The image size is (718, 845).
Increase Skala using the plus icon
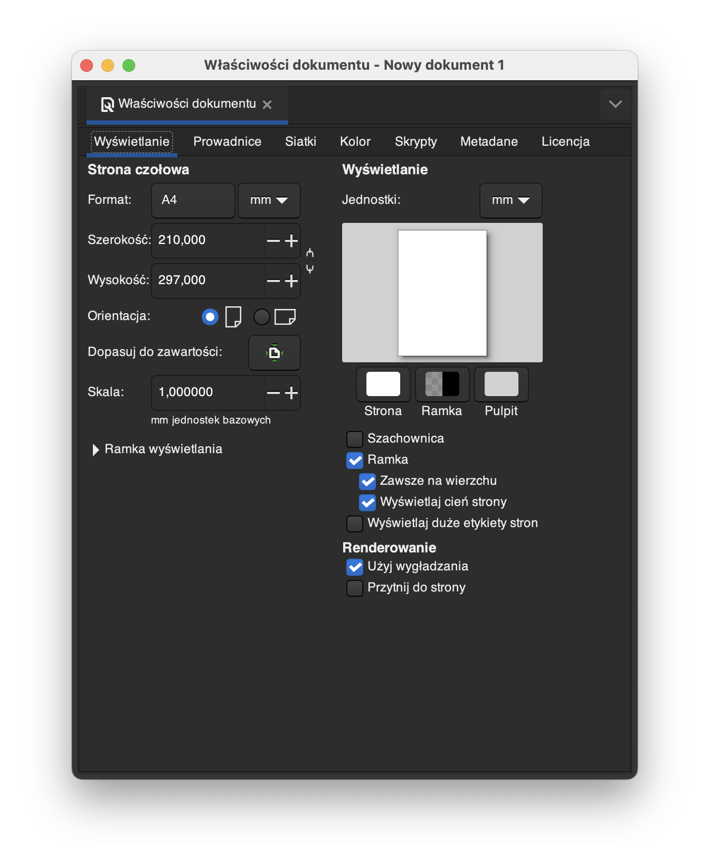291,393
